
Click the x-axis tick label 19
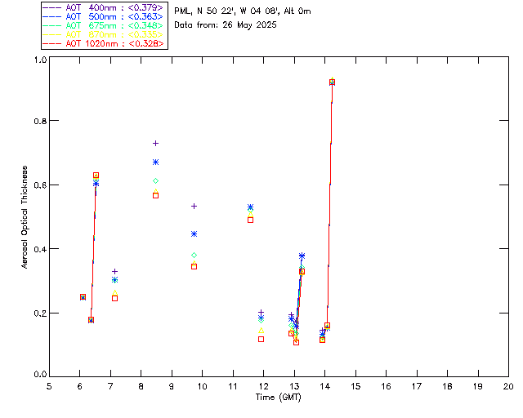coord(478,386)
